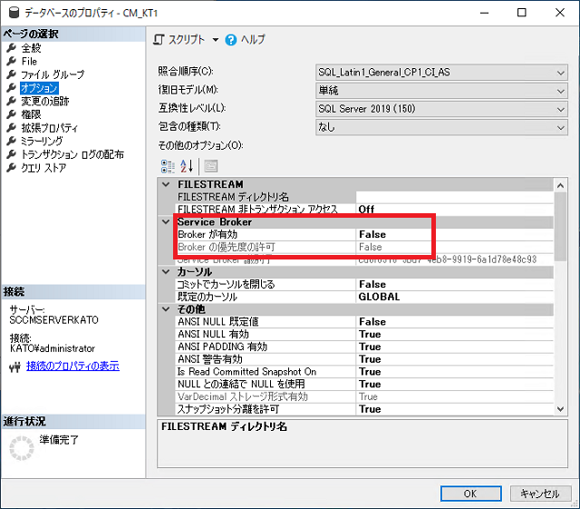Select the 全般 page
Image resolution: width=580 pixels, height=509 pixels.
30,48
